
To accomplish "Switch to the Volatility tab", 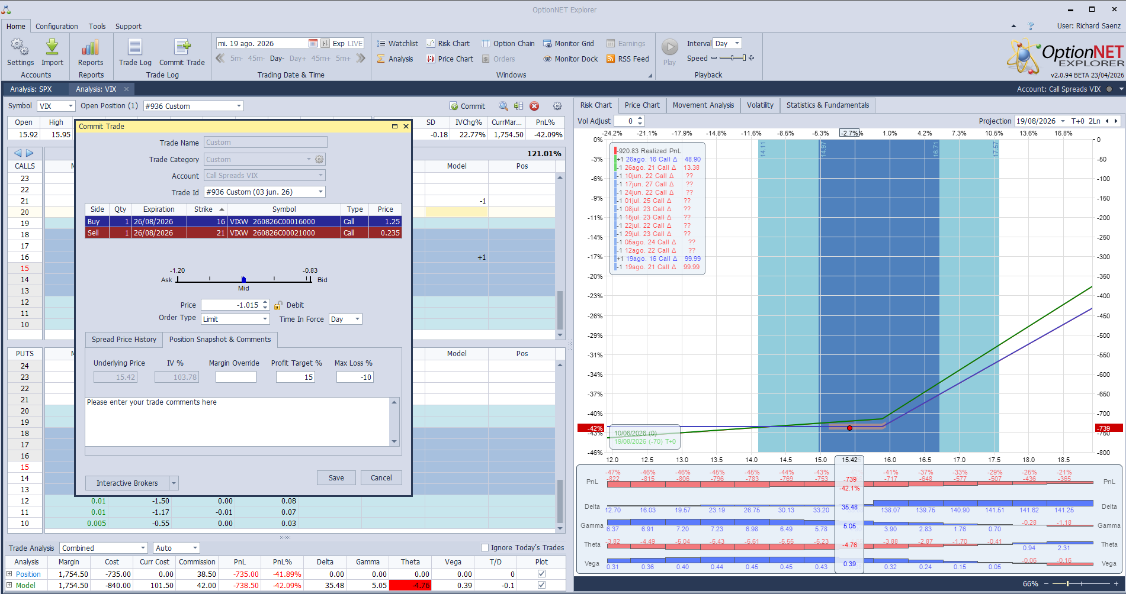I will [760, 105].
